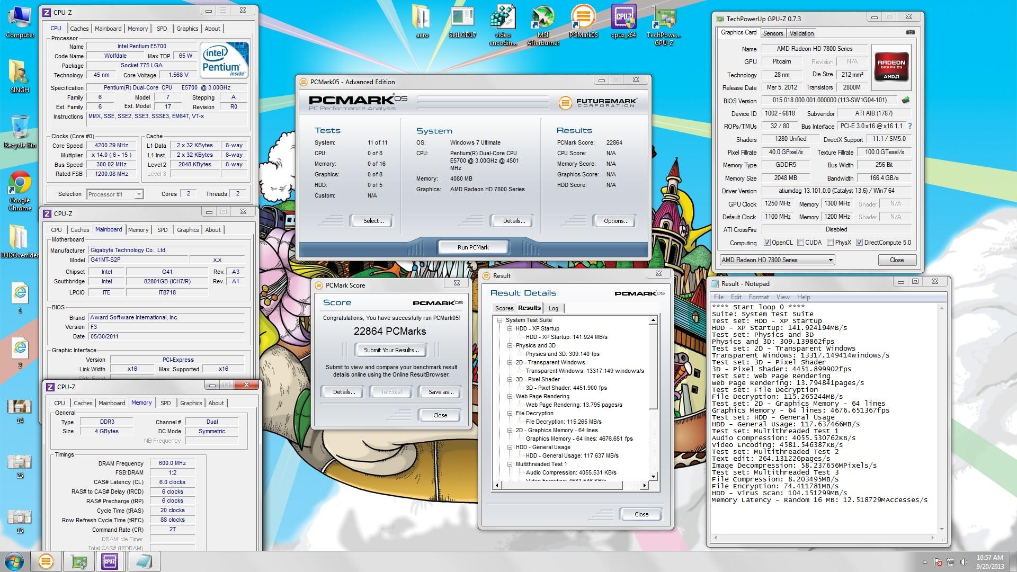The width and height of the screenshot is (1017, 572).
Task: Launch the PCMark05 desktop shortcut
Action: [x=583, y=22]
